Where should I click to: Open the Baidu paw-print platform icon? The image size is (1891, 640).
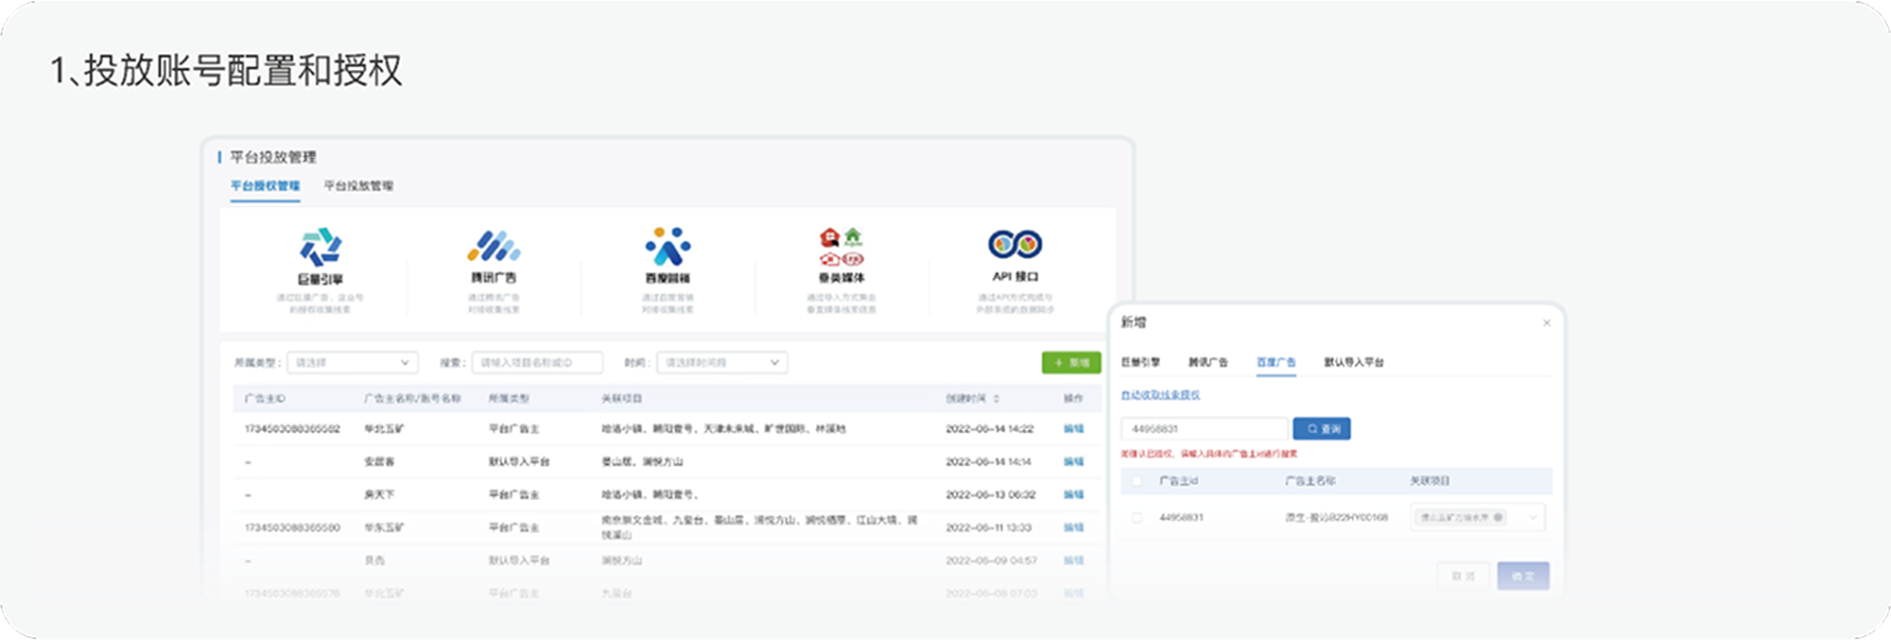668,247
